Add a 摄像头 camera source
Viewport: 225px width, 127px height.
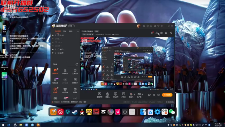click(x=107, y=95)
